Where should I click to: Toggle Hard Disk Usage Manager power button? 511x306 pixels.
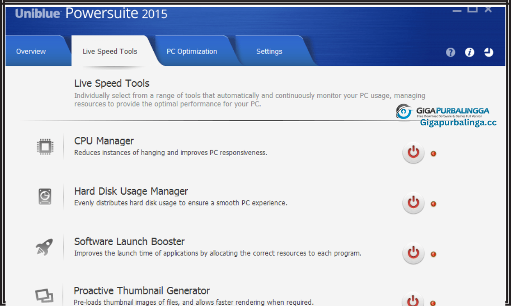click(413, 203)
